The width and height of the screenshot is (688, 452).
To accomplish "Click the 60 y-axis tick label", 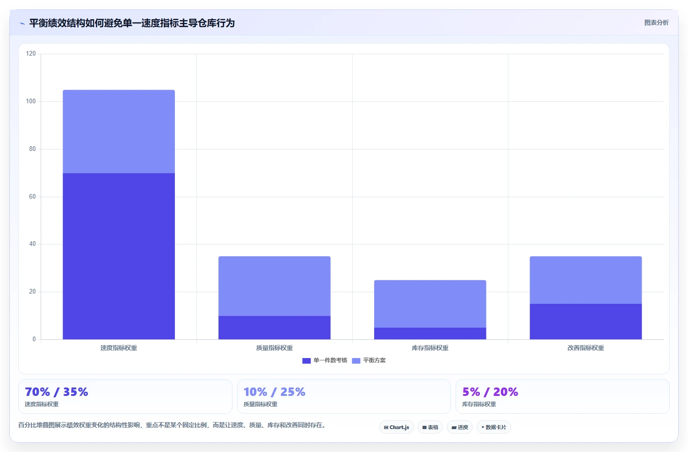I will click(32, 197).
